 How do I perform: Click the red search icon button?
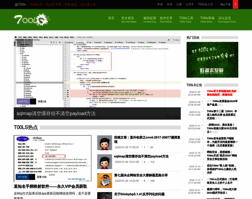pyautogui.click(x=235, y=4)
